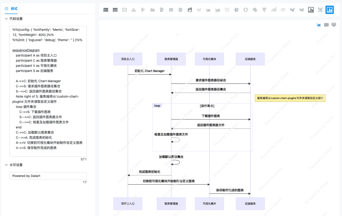Click the '下载插件图表' message label
This screenshot has width=342, height=216.
(x=211, y=116)
